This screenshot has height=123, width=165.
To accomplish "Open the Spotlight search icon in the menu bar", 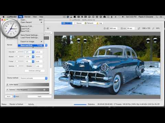I will coord(157,17).
